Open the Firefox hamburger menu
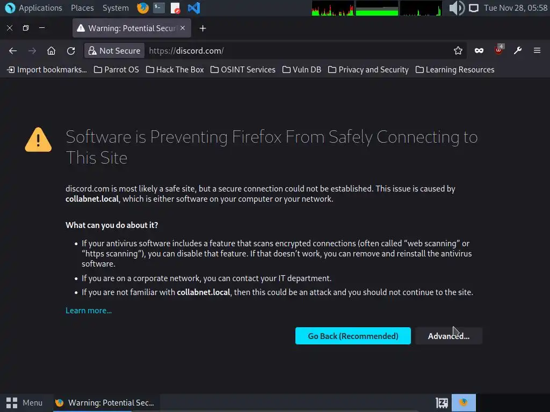This screenshot has height=412, width=550. 537,51
